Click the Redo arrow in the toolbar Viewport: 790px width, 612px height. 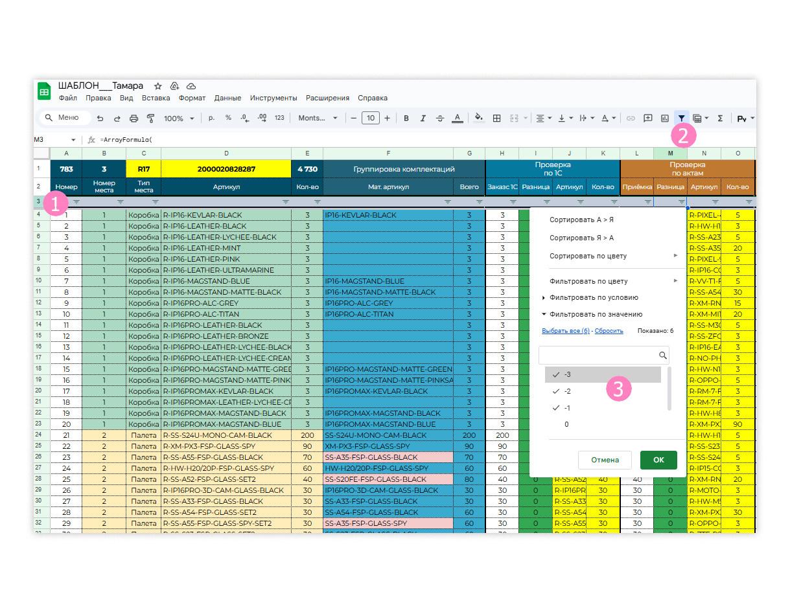[x=117, y=119]
